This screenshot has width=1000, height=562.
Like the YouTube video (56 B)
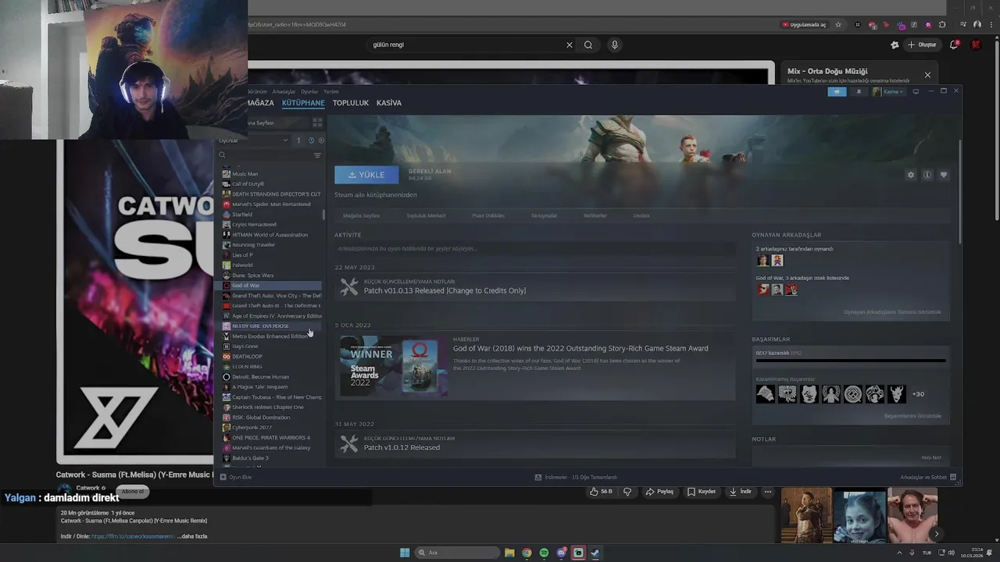tap(601, 492)
